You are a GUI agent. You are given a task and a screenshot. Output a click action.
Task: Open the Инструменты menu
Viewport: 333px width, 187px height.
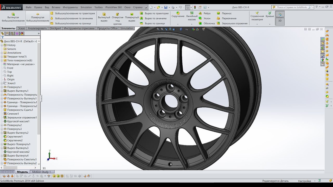[70, 7]
